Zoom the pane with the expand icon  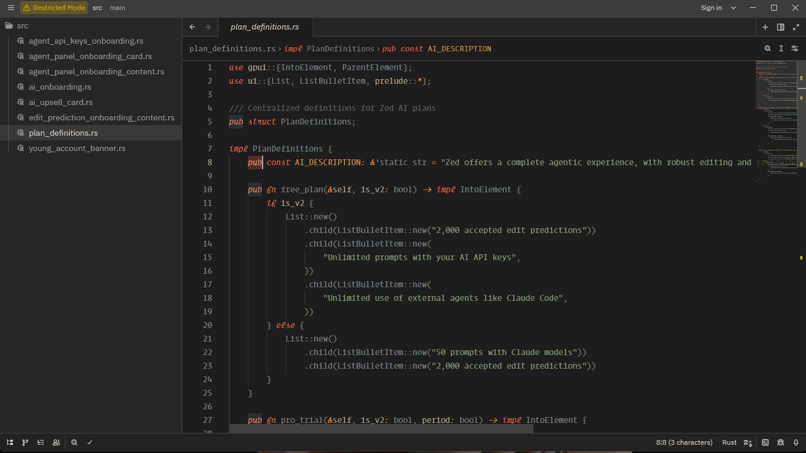[x=796, y=27]
